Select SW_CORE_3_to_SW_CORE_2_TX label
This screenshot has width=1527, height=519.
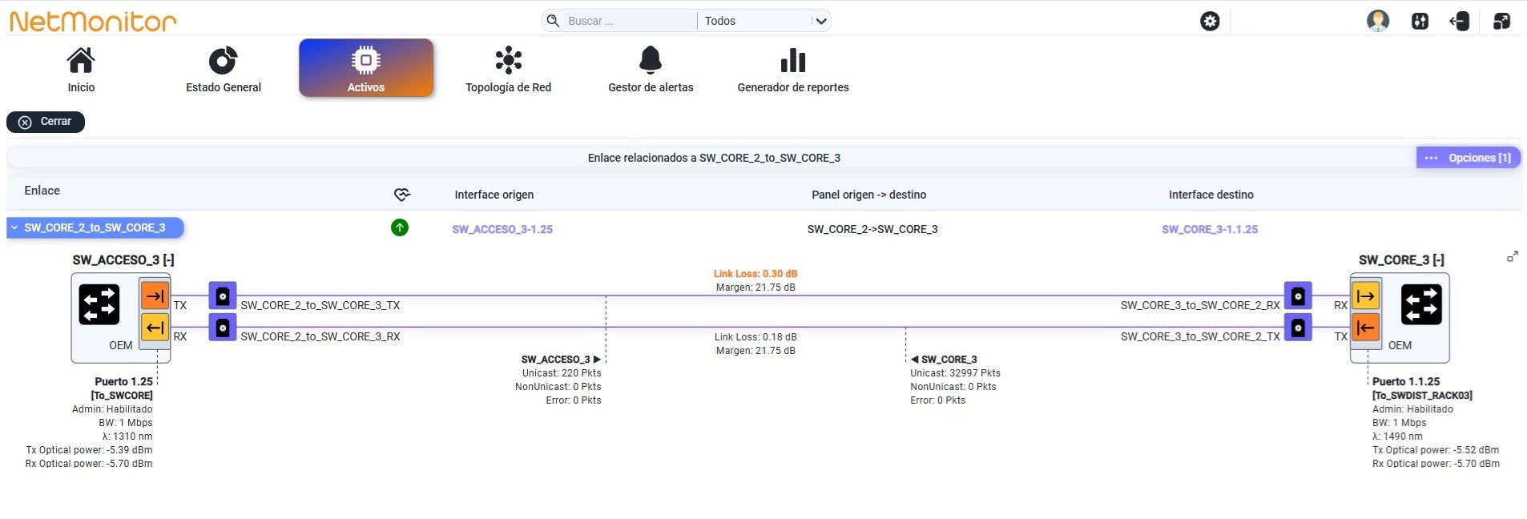tap(1200, 336)
